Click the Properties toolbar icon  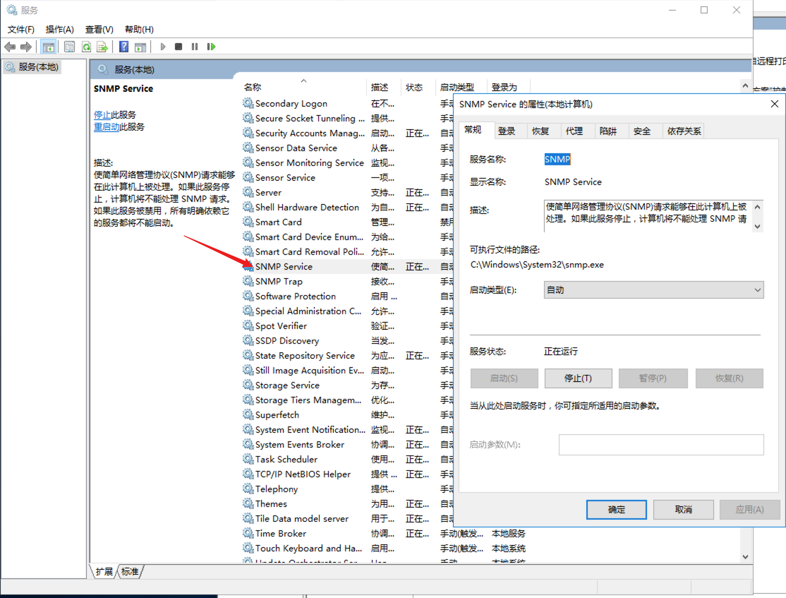tap(69, 47)
